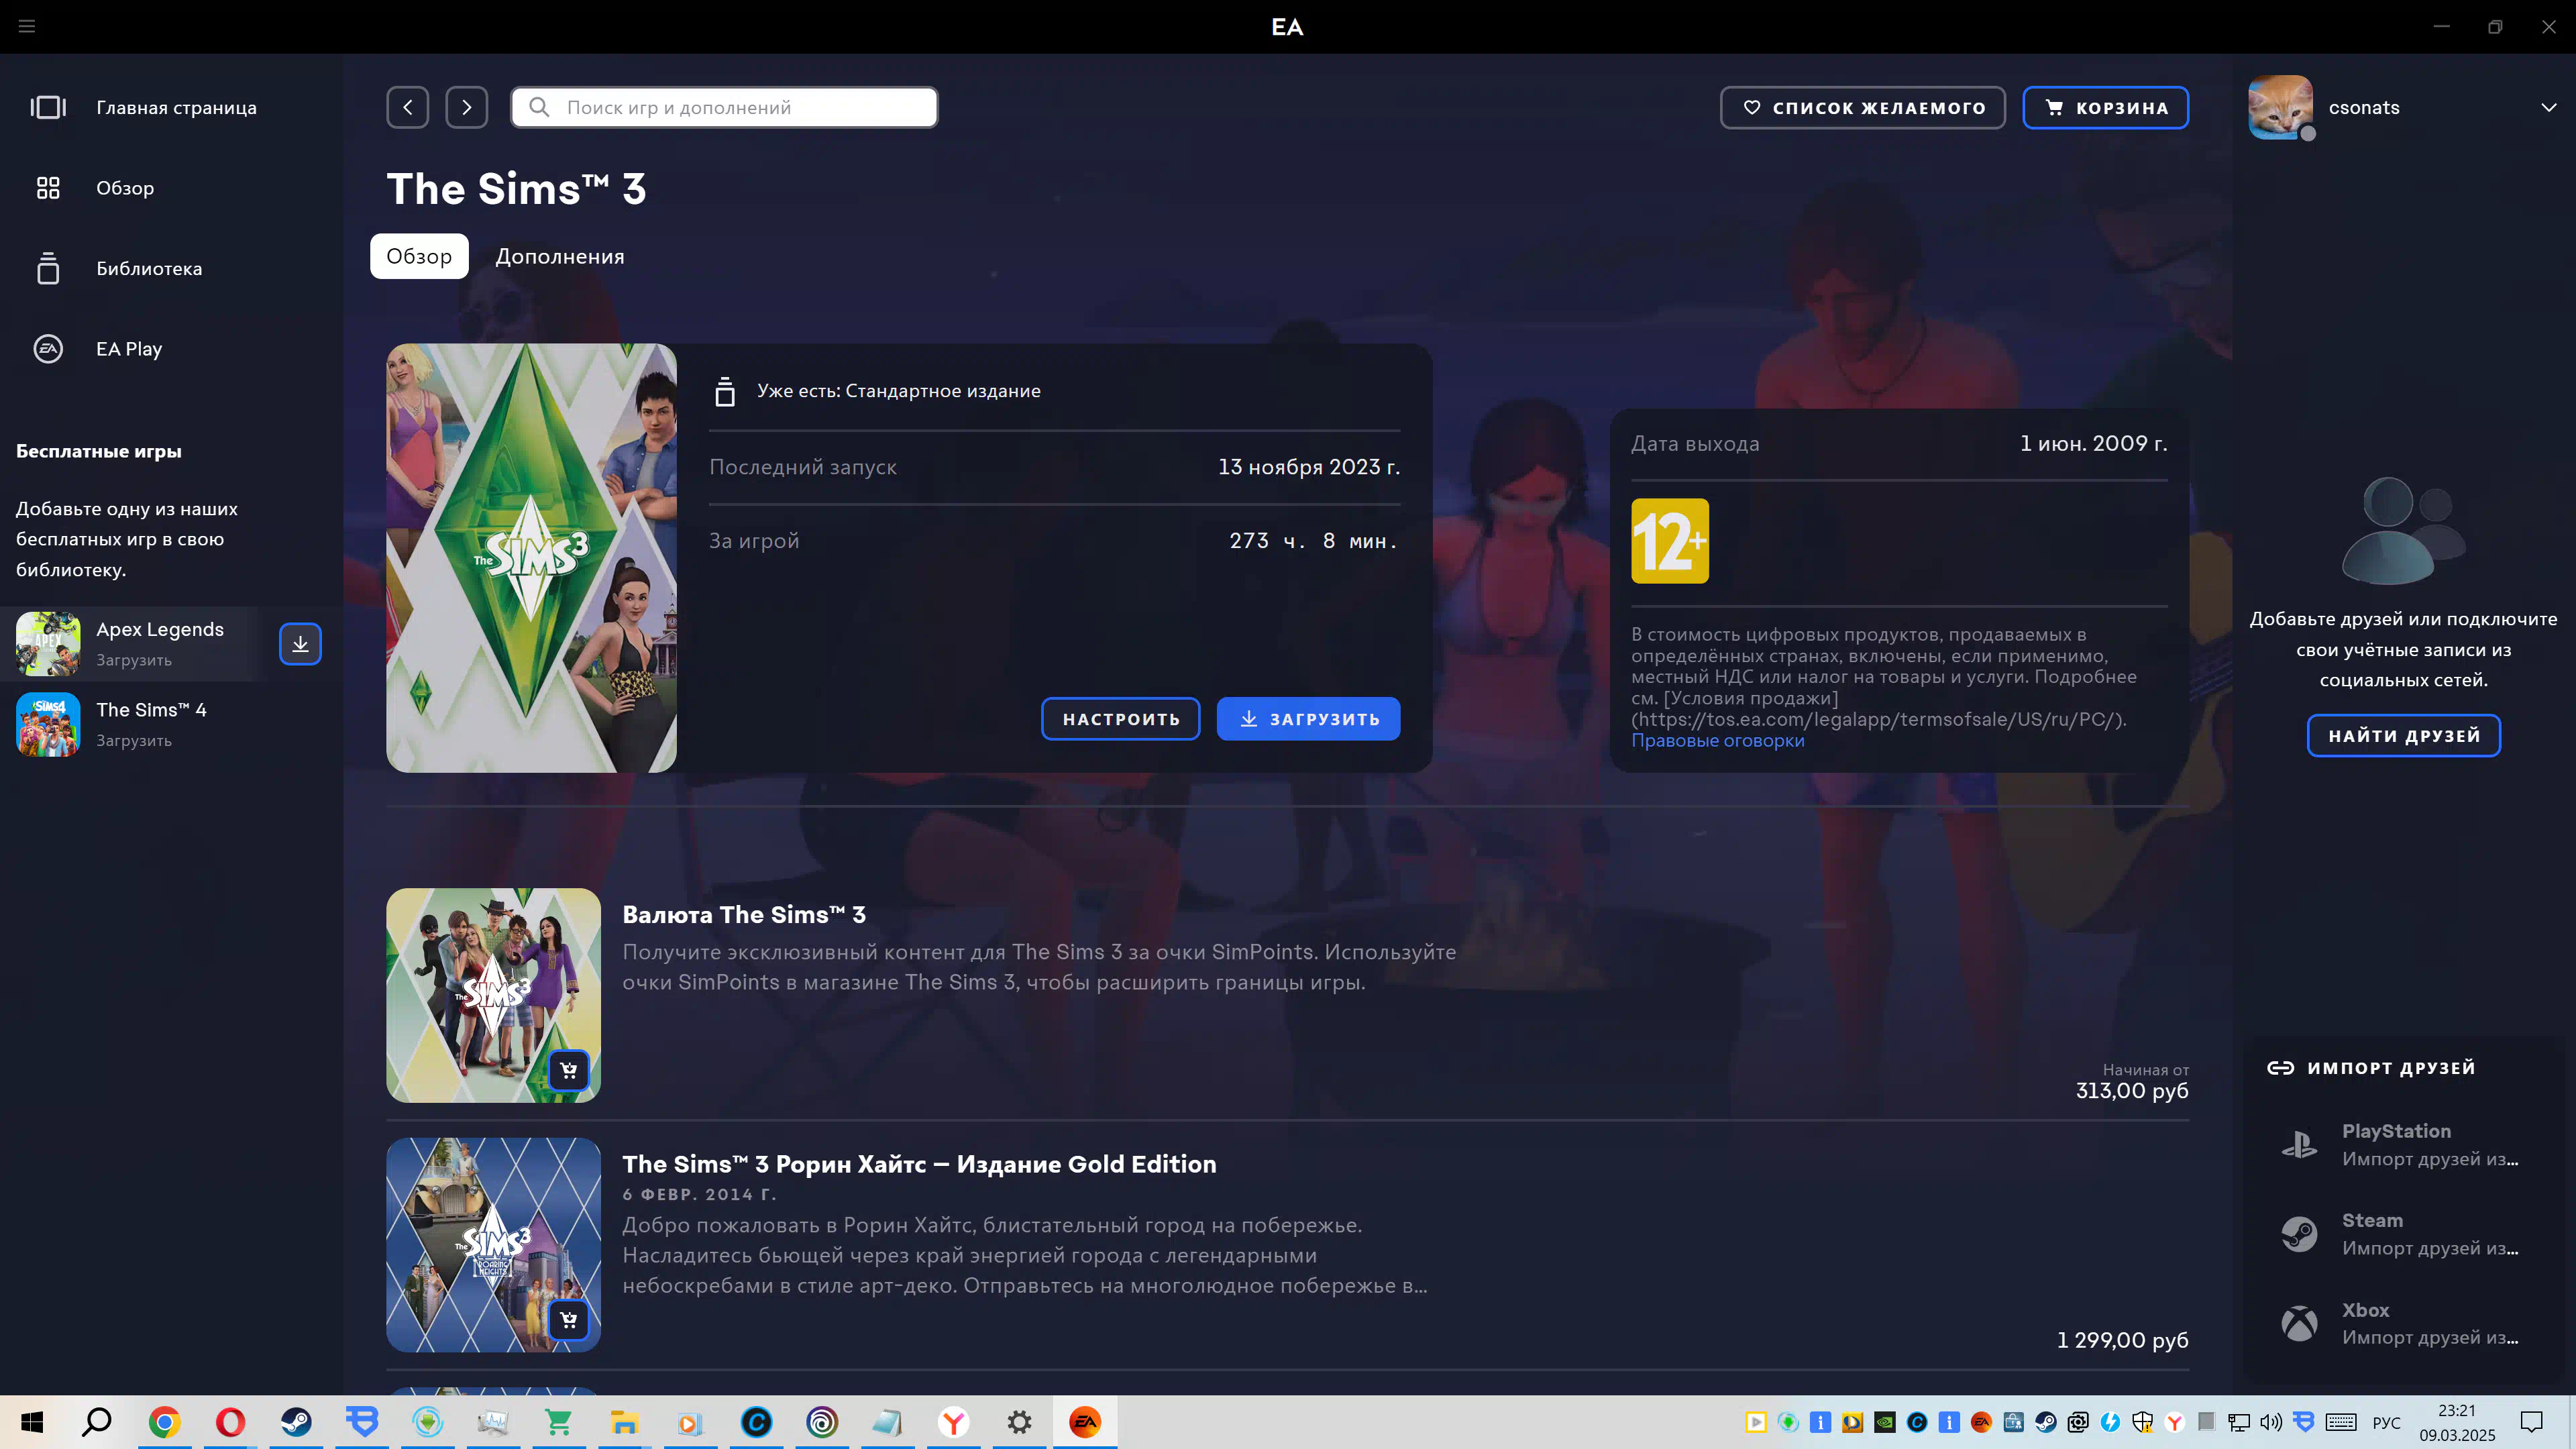Click the EA Play logo icon
This screenshot has height=1449, width=2576.
click(48, 349)
